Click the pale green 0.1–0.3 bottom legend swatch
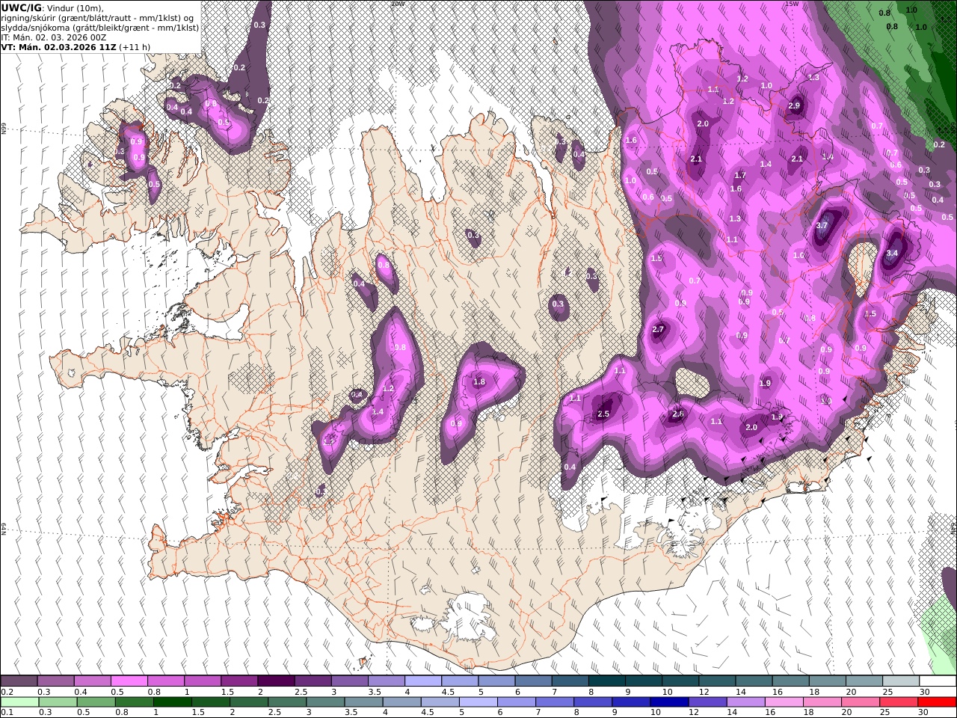 (x=21, y=702)
